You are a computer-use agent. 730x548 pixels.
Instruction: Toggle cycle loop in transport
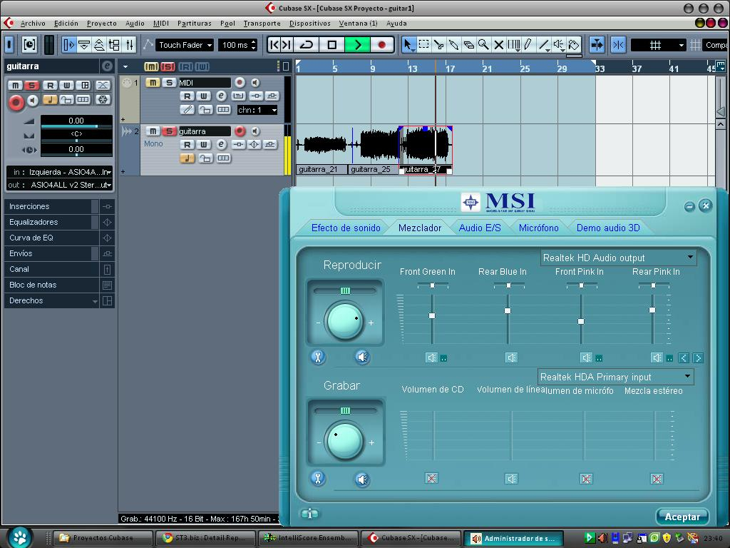pyautogui.click(x=307, y=45)
